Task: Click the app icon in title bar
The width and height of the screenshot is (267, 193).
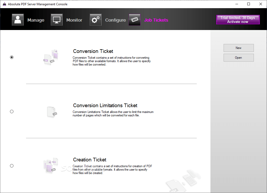Action: point(4,4)
